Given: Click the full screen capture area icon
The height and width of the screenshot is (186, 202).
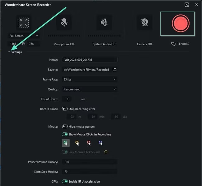Looking at the screenshot, I should [24, 22].
